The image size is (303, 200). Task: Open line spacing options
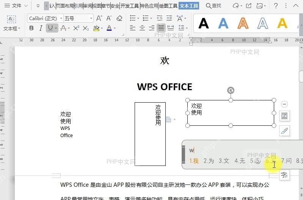tap(181, 28)
